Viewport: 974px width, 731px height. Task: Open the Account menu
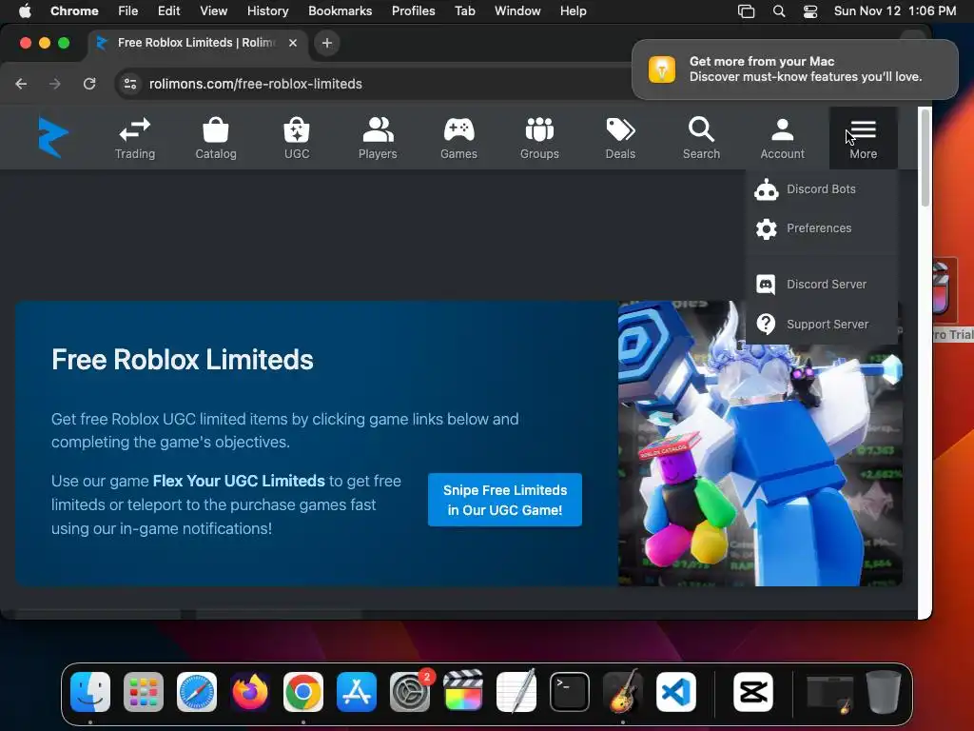pyautogui.click(x=782, y=138)
